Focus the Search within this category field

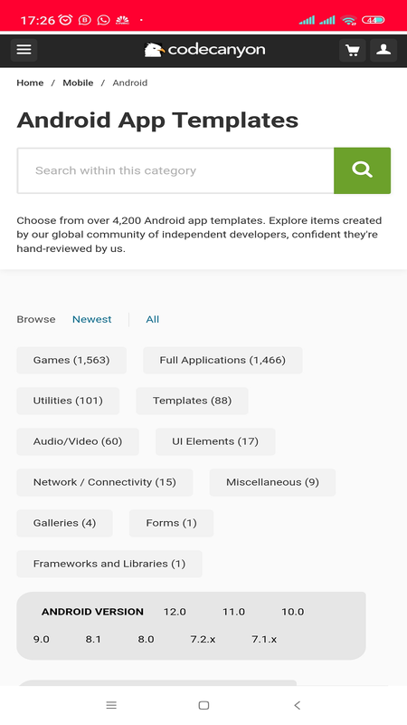tap(175, 170)
